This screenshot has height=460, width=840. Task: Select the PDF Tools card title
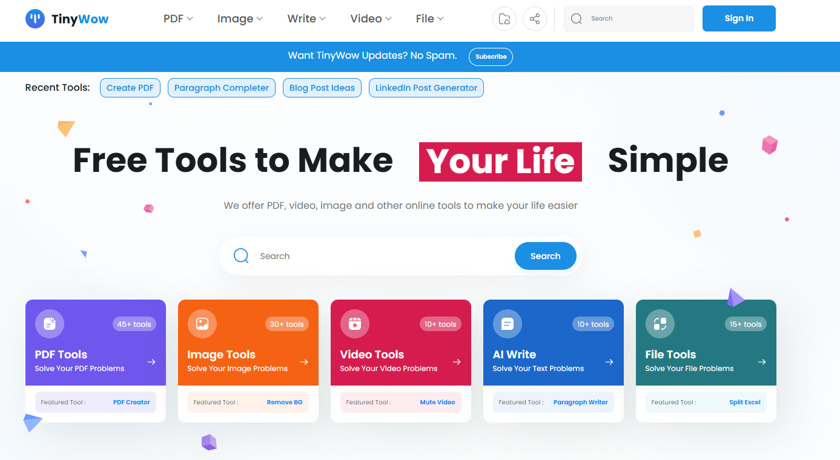(61, 355)
